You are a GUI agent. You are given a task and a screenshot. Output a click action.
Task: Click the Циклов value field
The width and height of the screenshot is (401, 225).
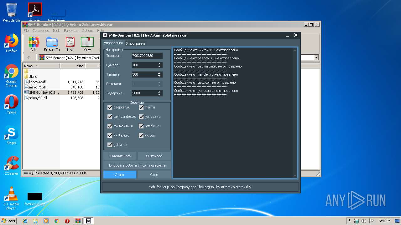pos(144,65)
